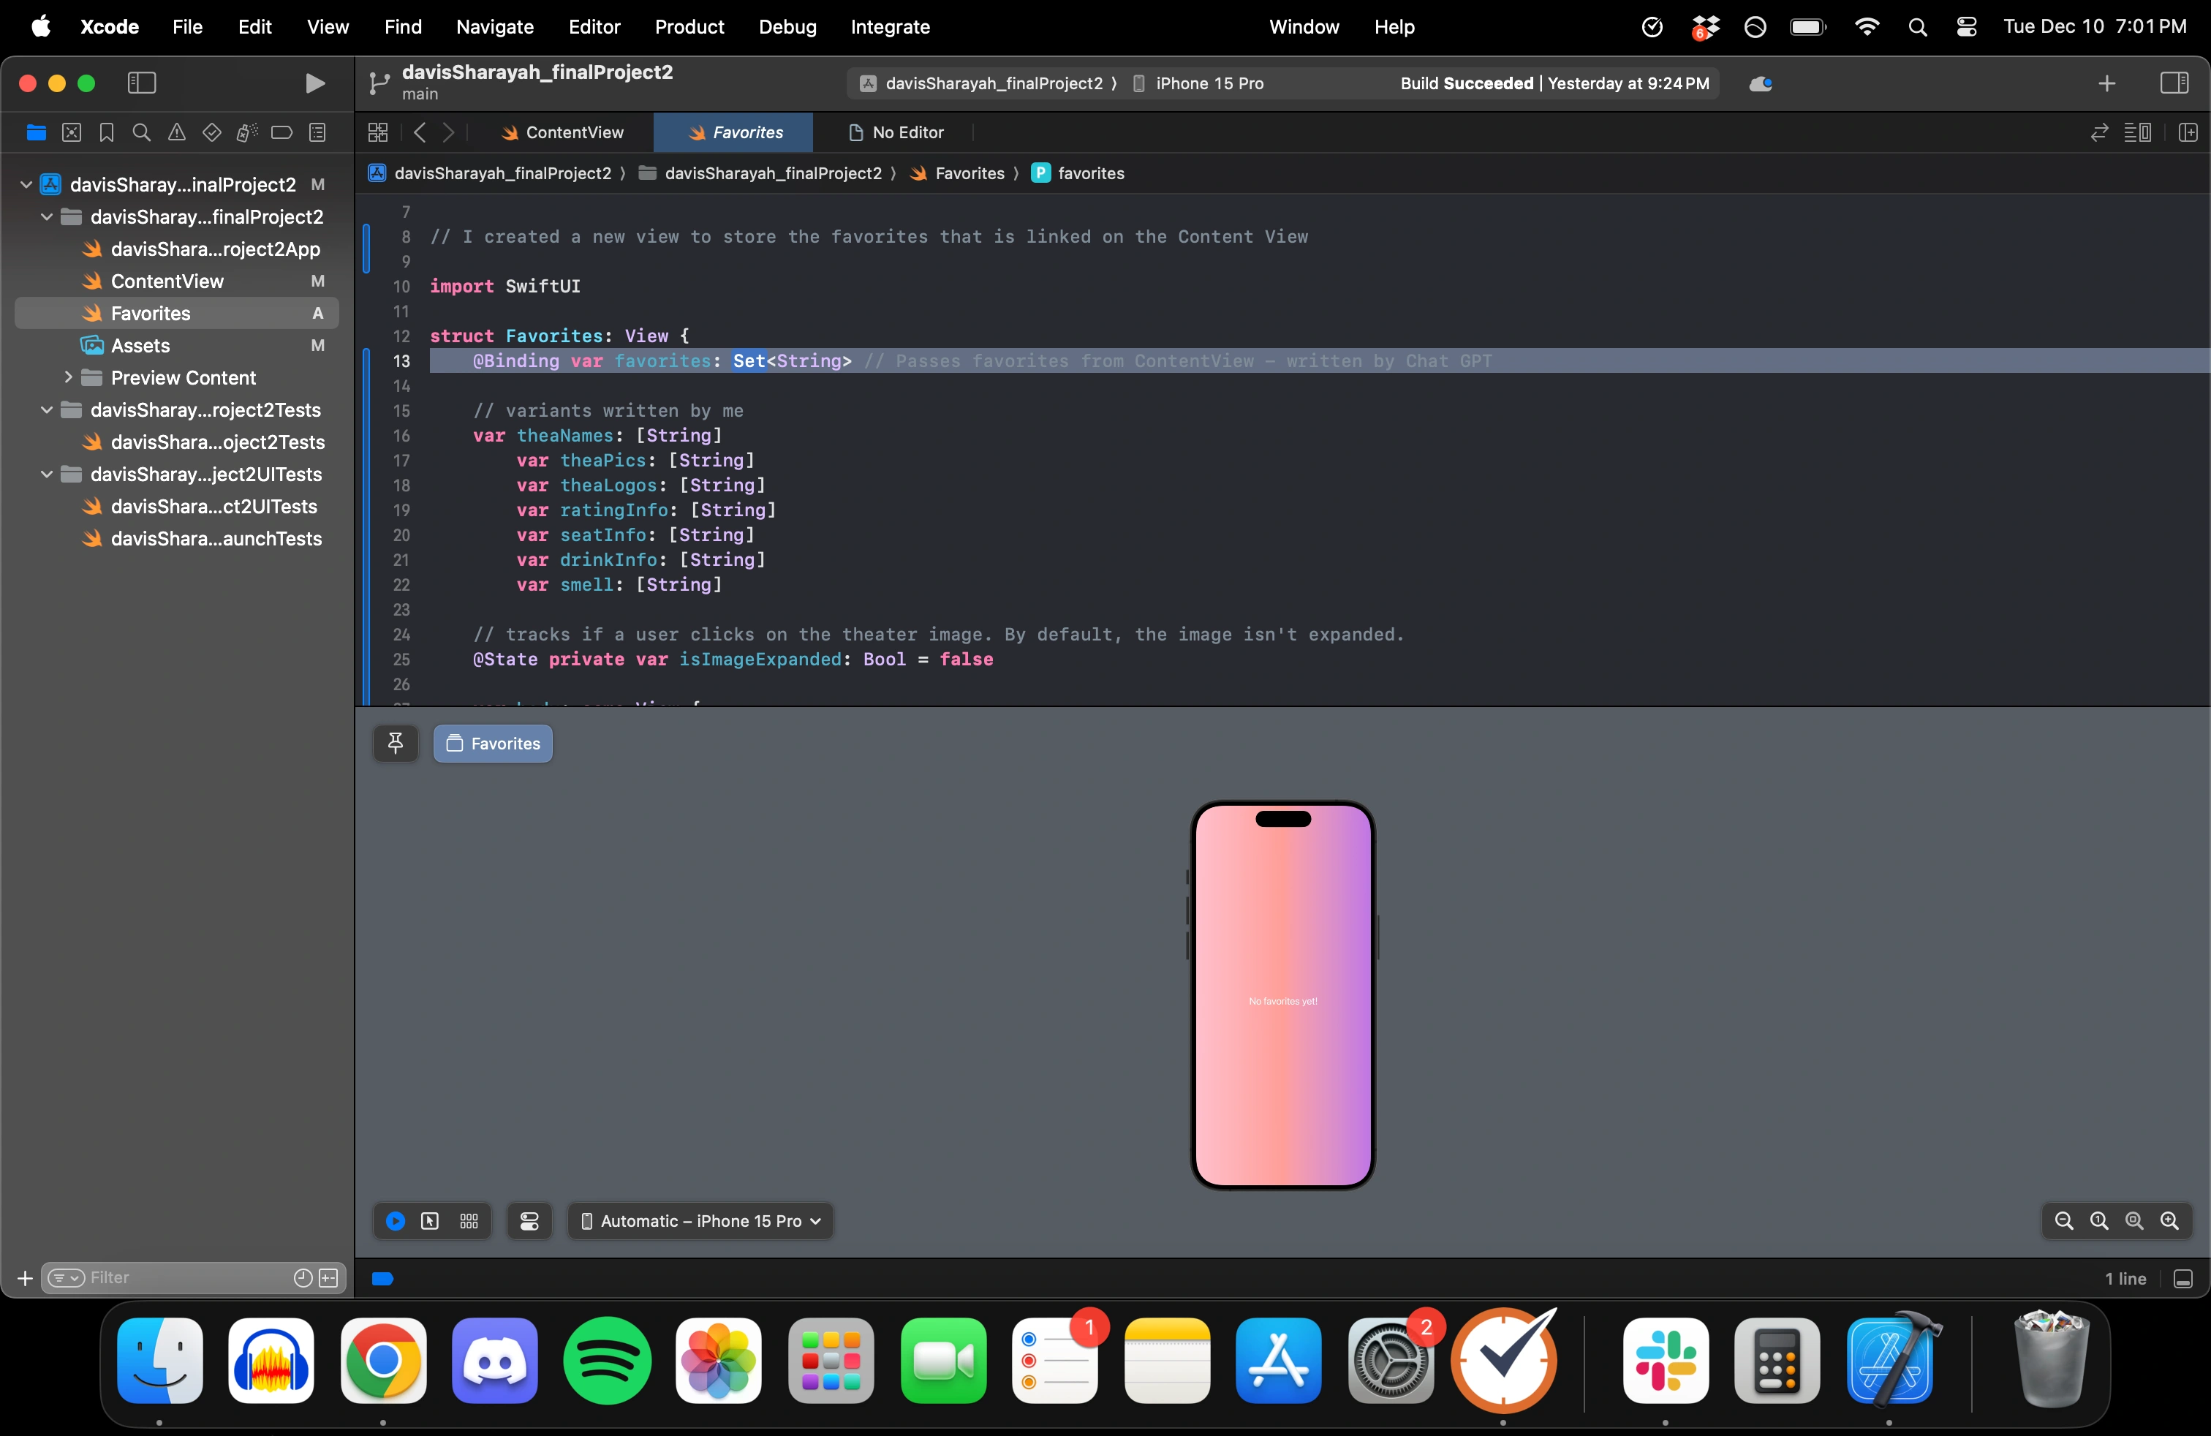Viewport: 2211px width, 1436px height.
Task: Click the preview pin icon
Action: (x=396, y=743)
